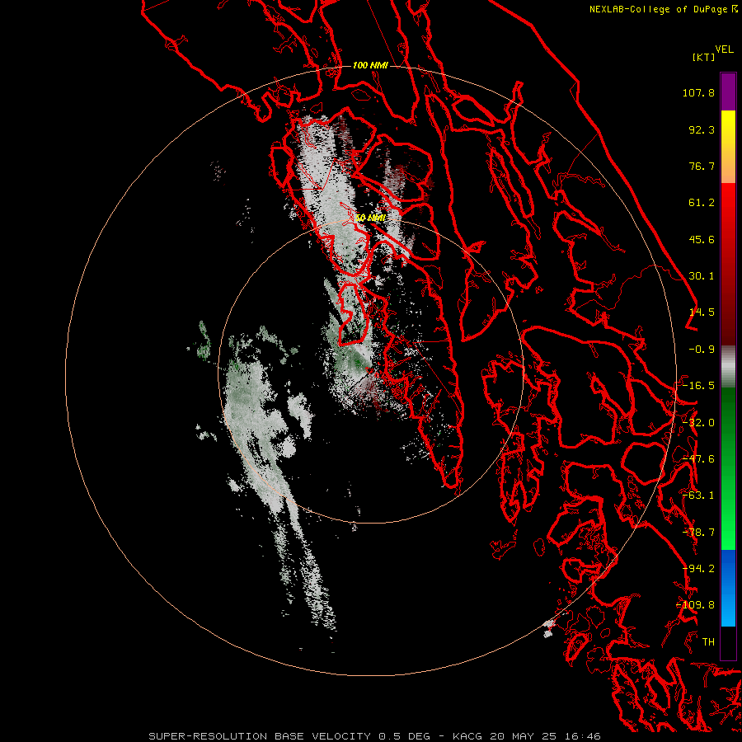Click the -16.5 value on the velocity scale
This screenshot has width=742, height=742.
[698, 386]
